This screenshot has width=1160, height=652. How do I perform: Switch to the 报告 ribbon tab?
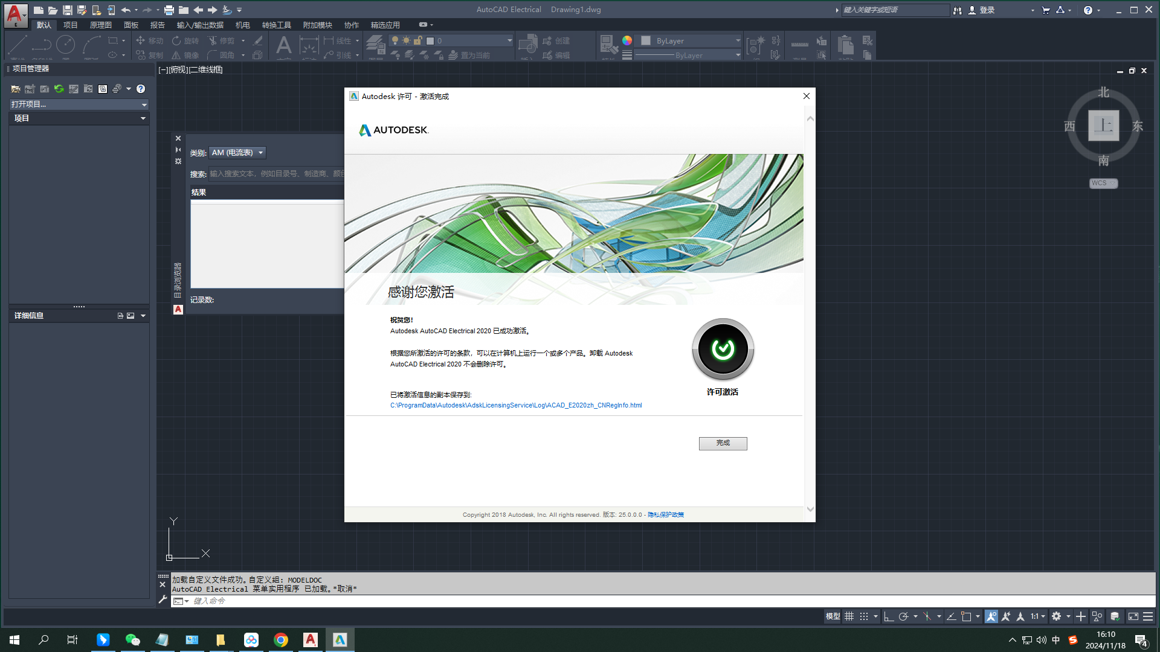tap(157, 25)
